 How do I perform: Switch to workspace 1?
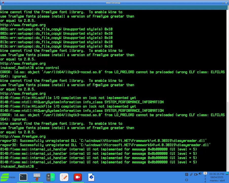[205, 173]
